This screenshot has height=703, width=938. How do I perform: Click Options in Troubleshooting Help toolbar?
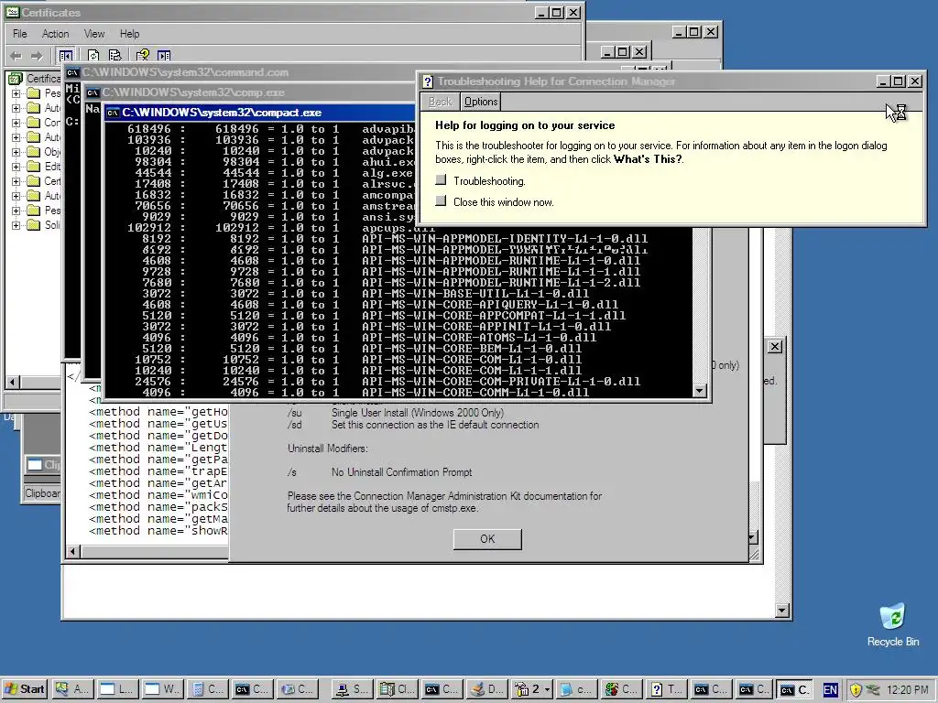(481, 102)
